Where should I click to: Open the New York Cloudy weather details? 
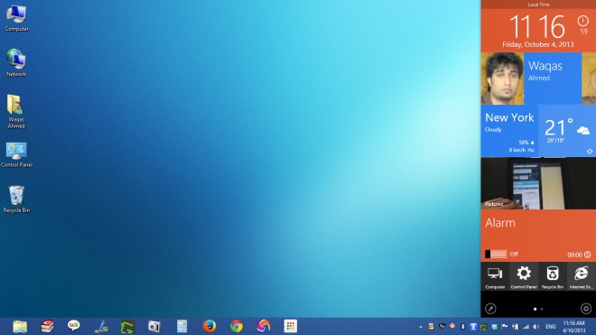(509, 130)
